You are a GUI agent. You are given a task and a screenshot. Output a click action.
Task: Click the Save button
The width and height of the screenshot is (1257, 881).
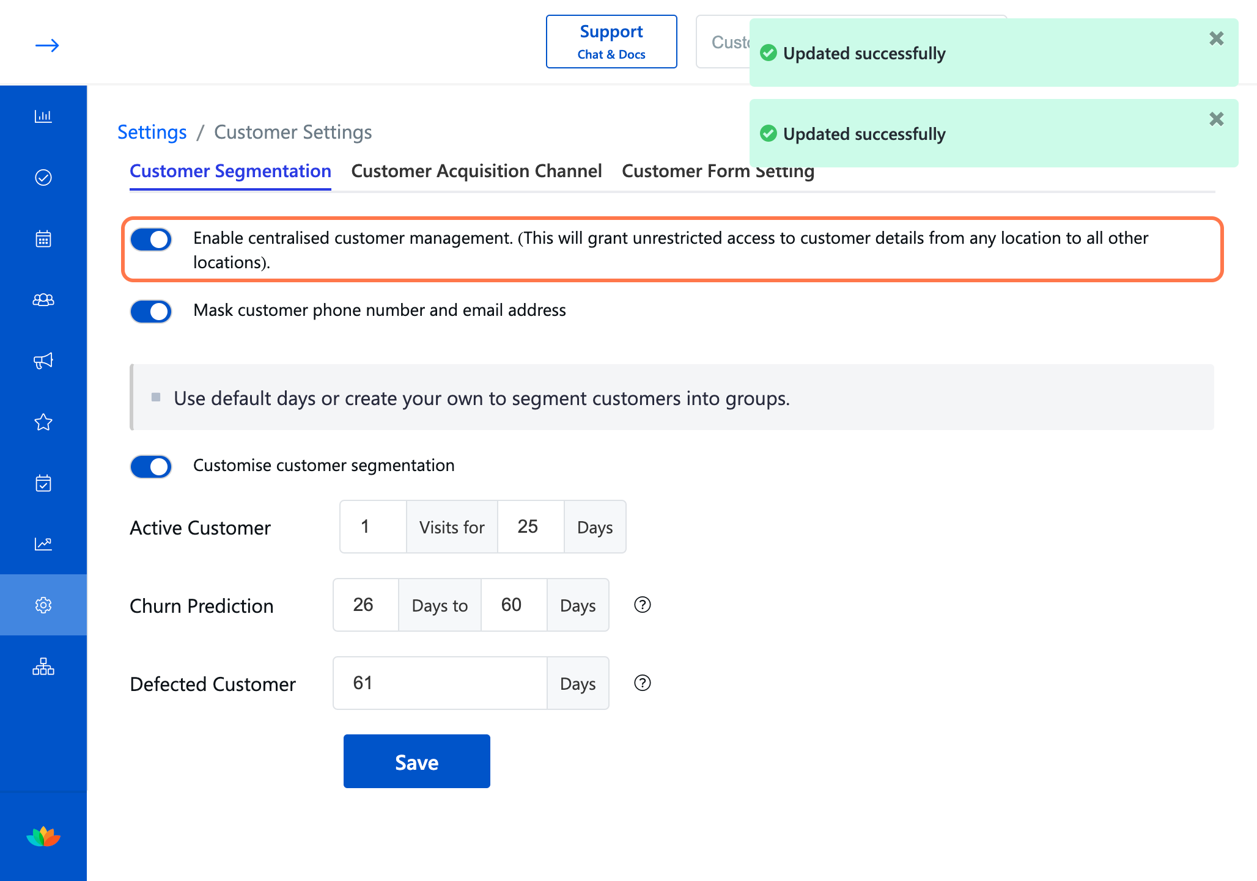pyautogui.click(x=417, y=761)
